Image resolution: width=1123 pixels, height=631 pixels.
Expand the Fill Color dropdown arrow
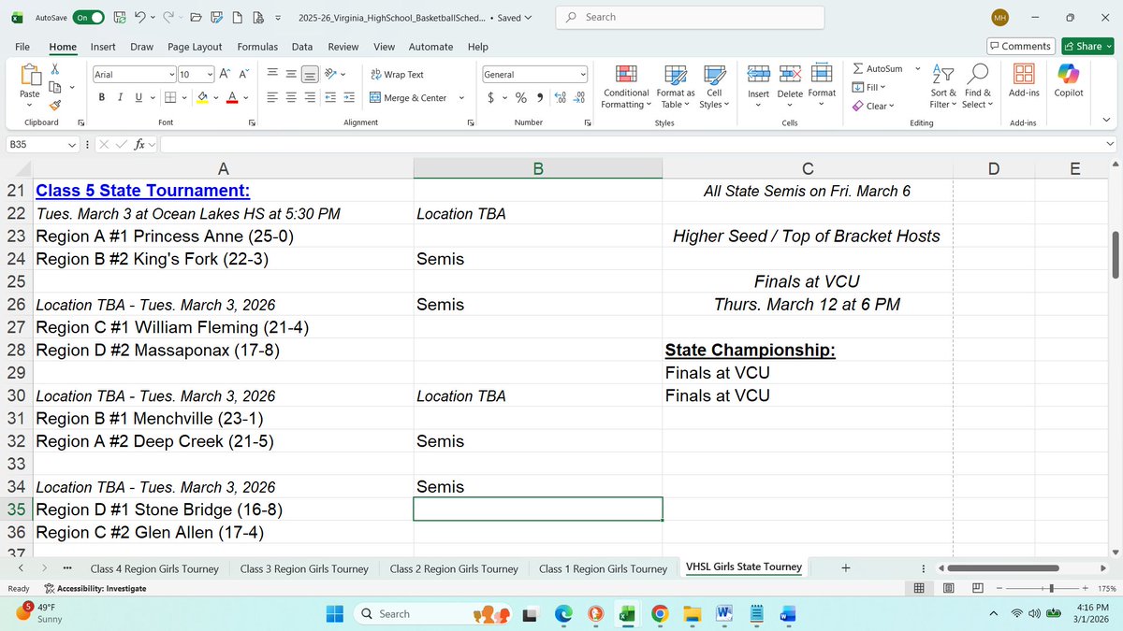(x=218, y=96)
